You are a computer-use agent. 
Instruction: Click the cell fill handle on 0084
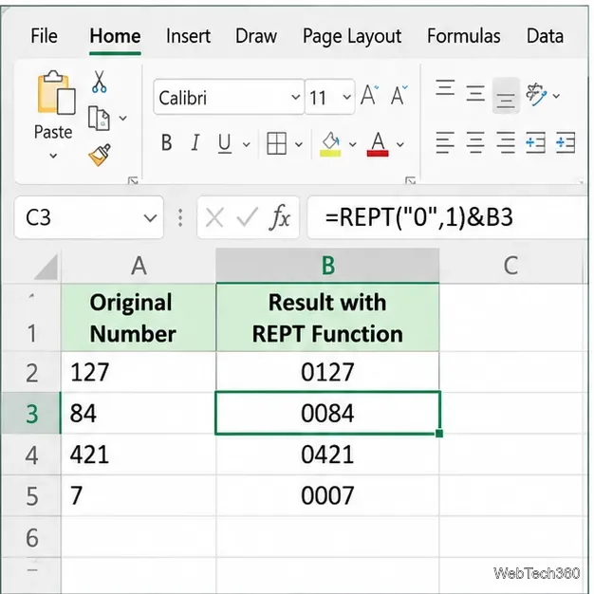pyautogui.click(x=439, y=434)
